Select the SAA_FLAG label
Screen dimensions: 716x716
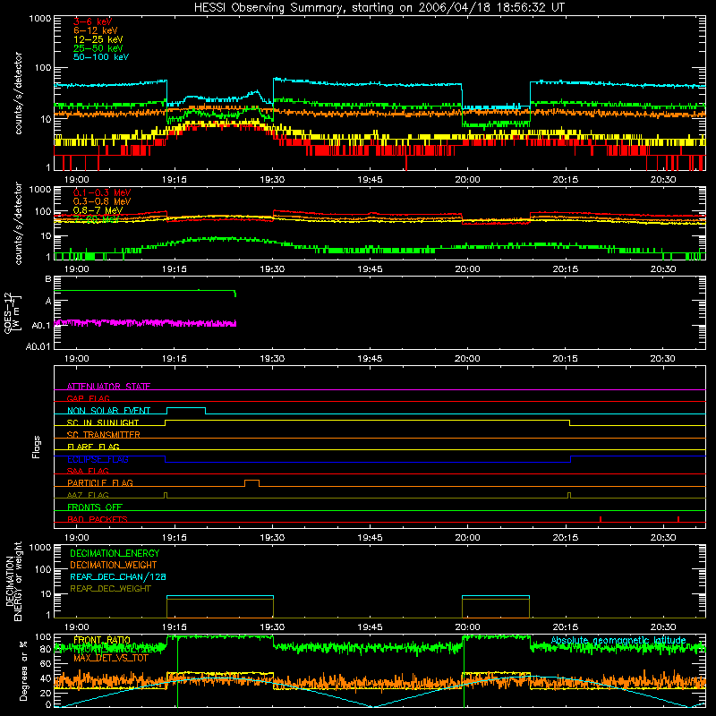click(x=88, y=471)
